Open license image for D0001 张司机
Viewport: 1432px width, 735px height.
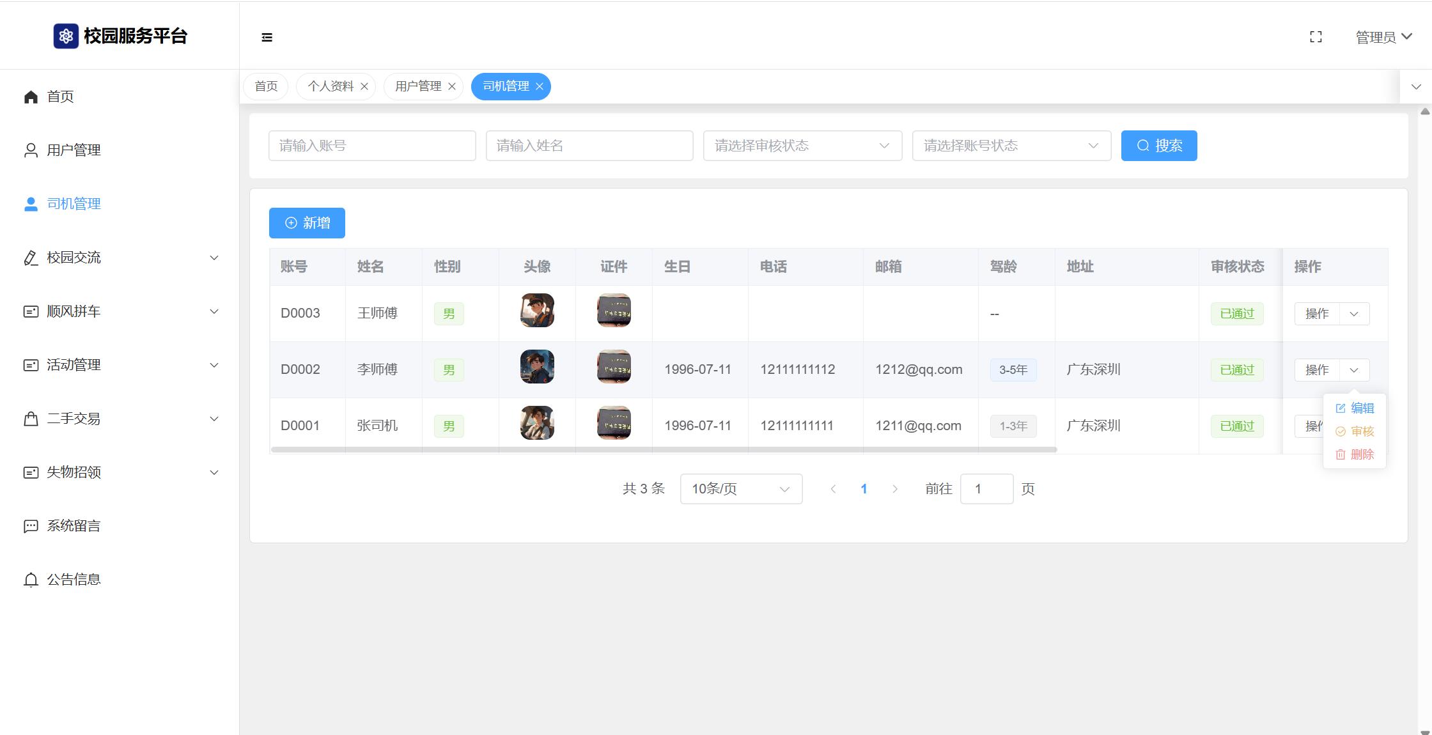(x=614, y=423)
